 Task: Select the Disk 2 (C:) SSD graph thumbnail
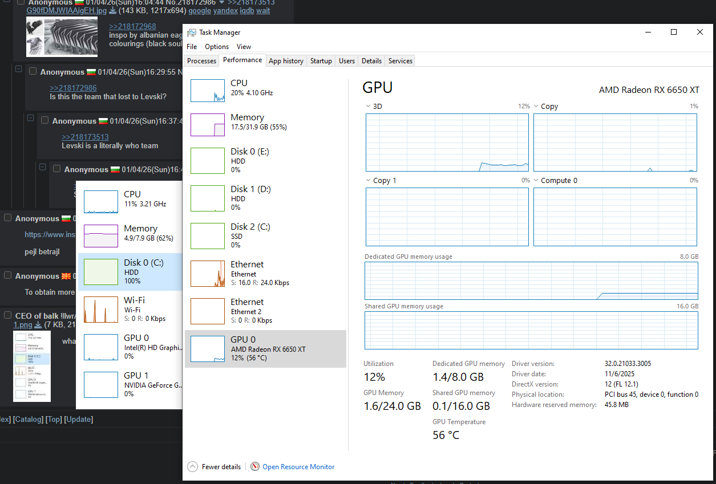click(x=208, y=236)
